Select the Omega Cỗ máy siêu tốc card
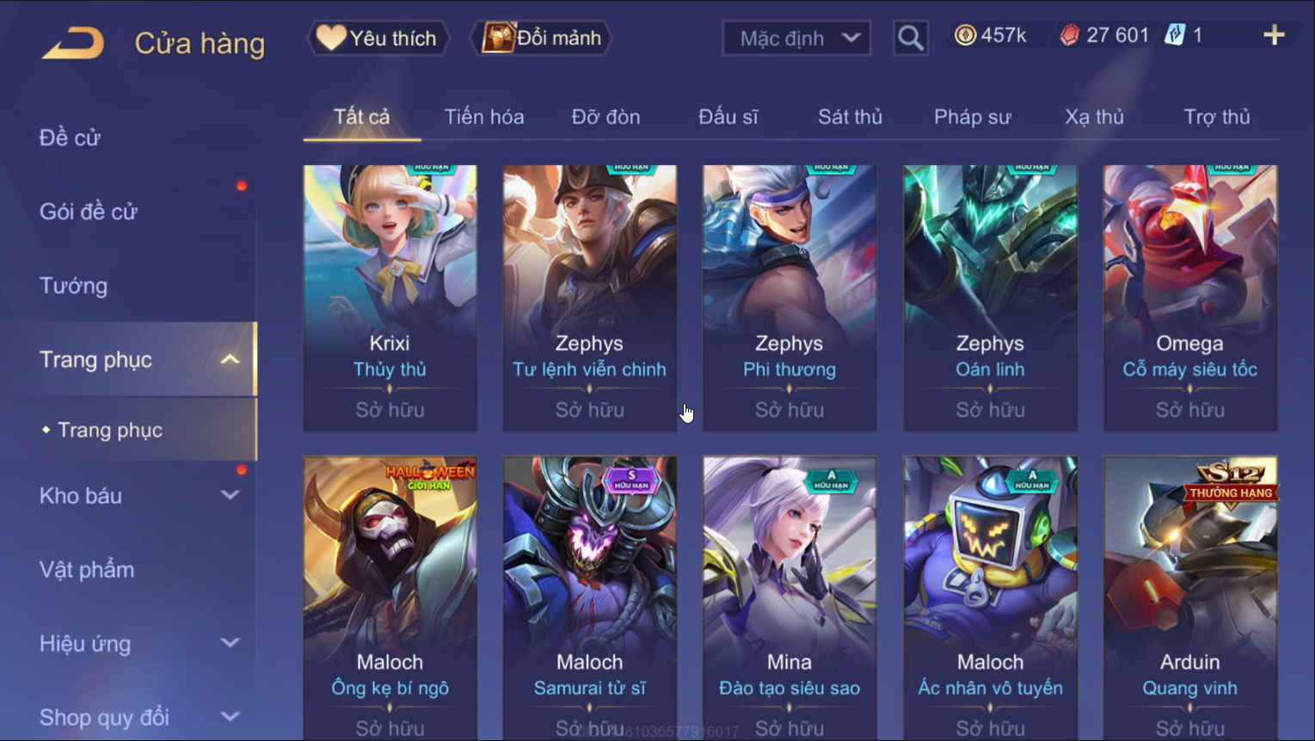1315x741 pixels. (1190, 298)
